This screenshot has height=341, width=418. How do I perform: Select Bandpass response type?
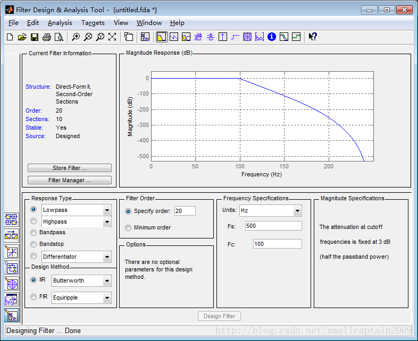pos(34,233)
